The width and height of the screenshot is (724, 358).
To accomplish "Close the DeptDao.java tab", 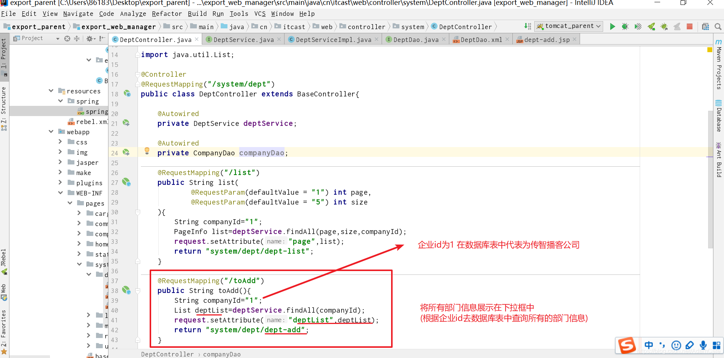I will coord(444,39).
